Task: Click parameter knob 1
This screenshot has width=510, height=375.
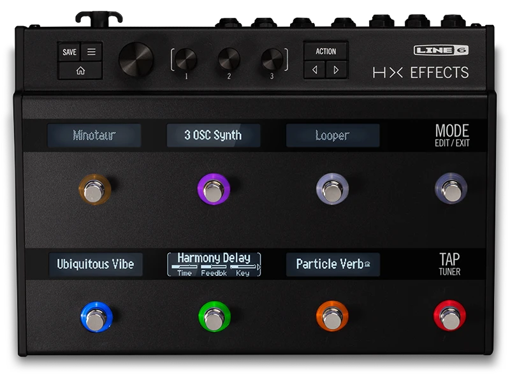Action: point(187,59)
